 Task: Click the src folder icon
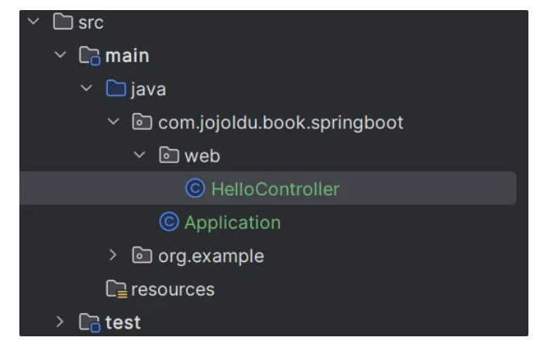[x=63, y=22]
